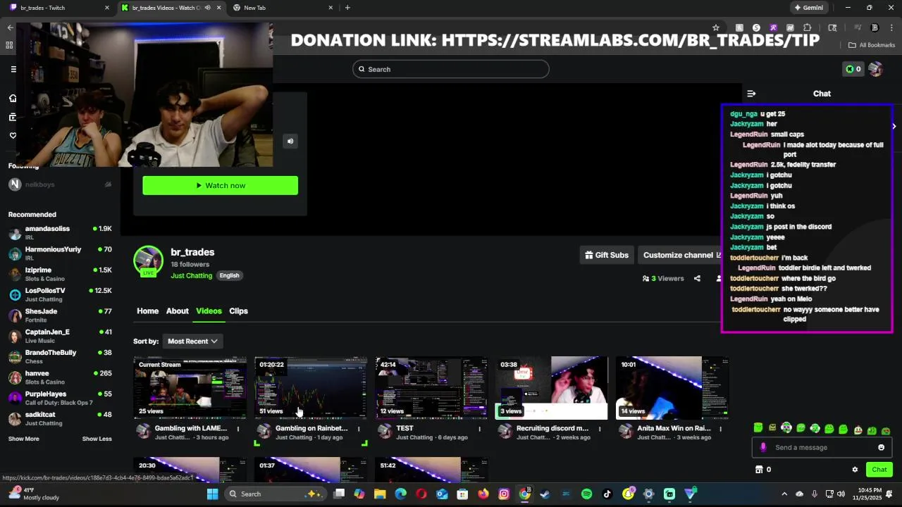Image resolution: width=902 pixels, height=507 pixels.
Task: Open Spotify from the taskbar
Action: point(586,494)
